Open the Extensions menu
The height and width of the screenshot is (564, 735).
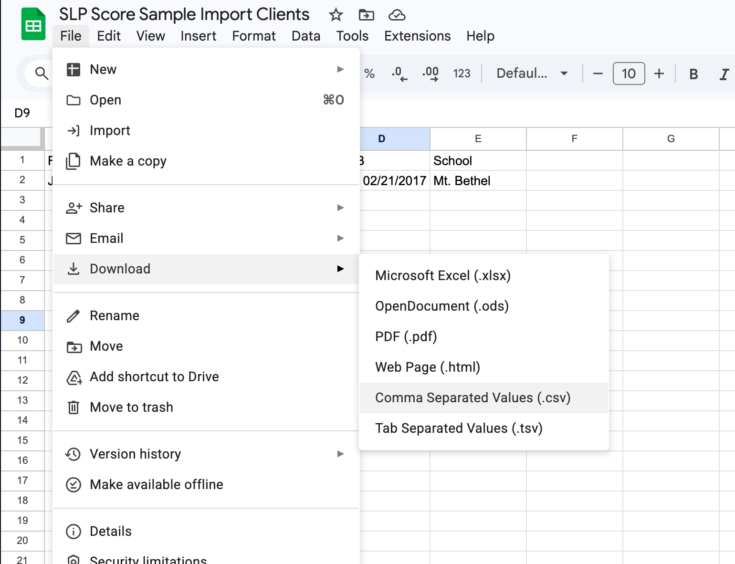(x=417, y=36)
